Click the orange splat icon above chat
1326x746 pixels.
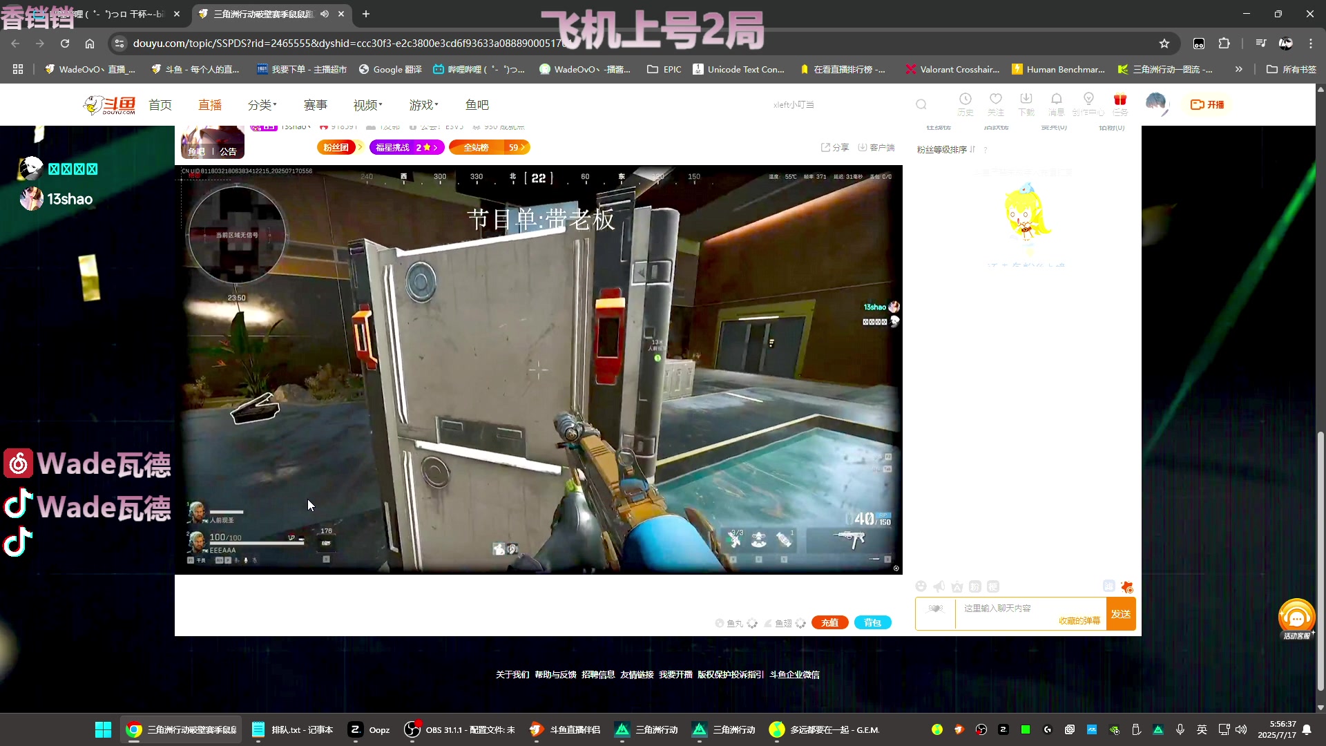(1127, 587)
